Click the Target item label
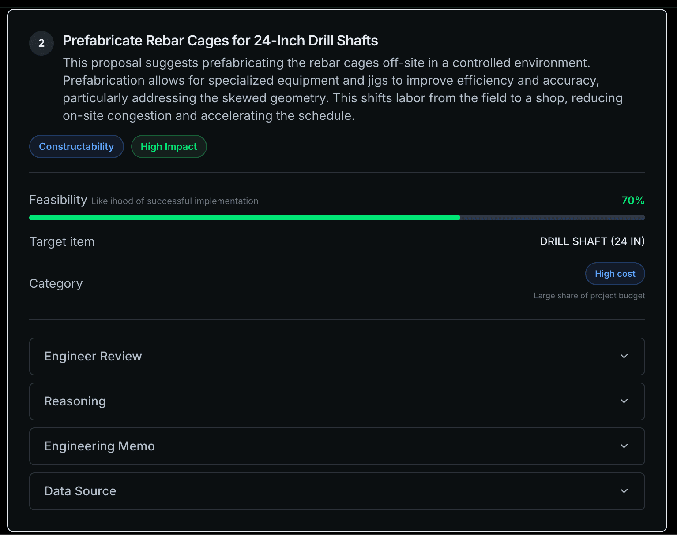Viewport: 677px width, 535px height. point(62,241)
